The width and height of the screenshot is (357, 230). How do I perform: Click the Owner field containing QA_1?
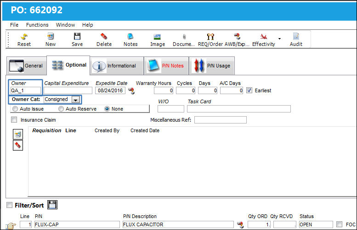click(26, 90)
